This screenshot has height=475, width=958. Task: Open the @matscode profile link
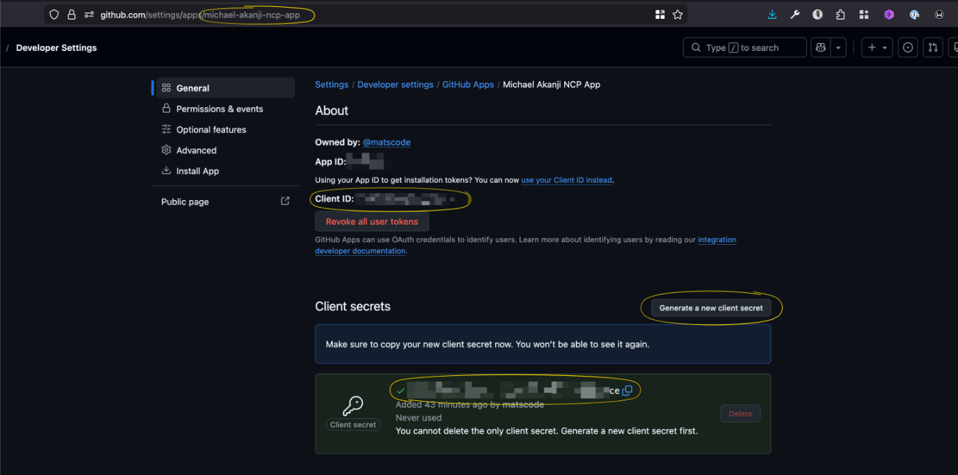click(x=386, y=142)
